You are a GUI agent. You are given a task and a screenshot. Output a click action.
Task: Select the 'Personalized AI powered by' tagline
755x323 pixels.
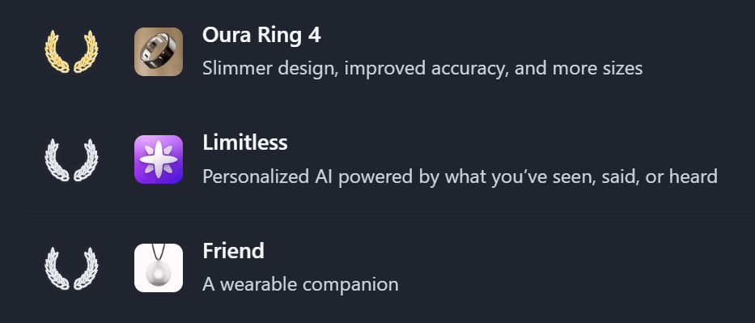(460, 176)
